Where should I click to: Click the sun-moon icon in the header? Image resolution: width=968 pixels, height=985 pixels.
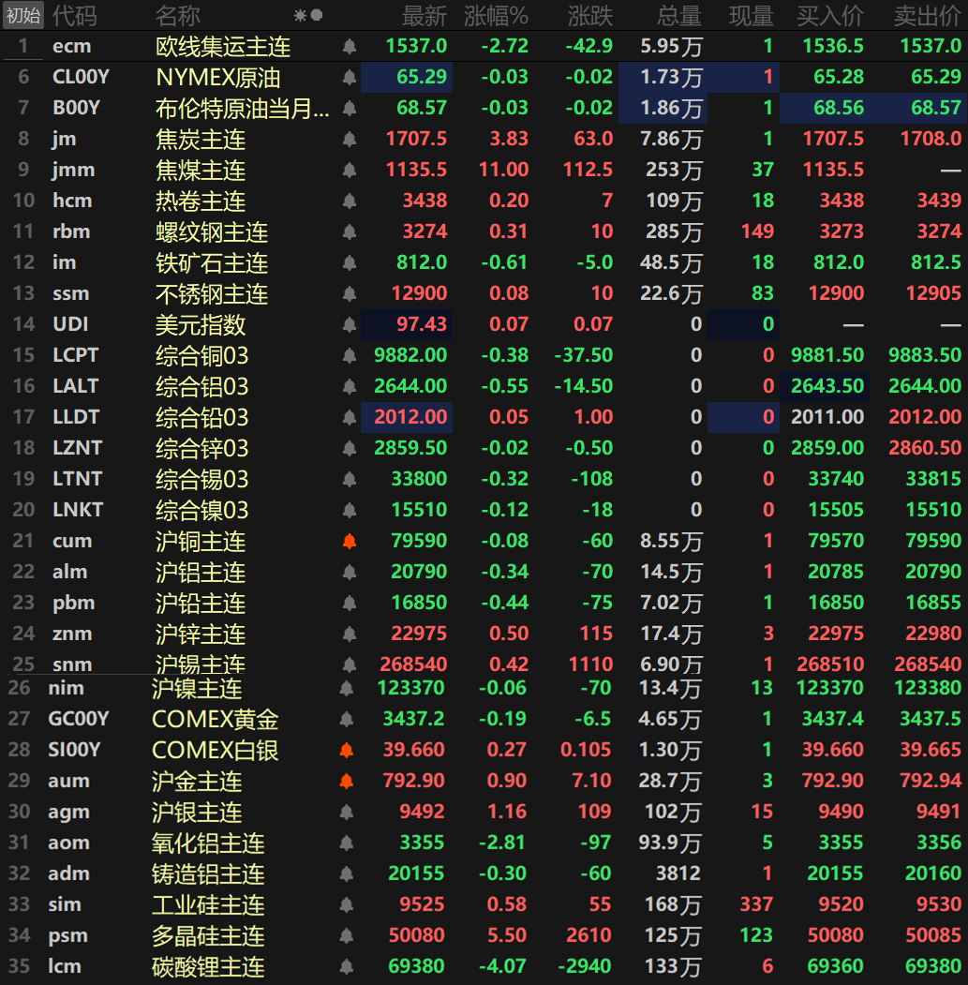point(308,15)
